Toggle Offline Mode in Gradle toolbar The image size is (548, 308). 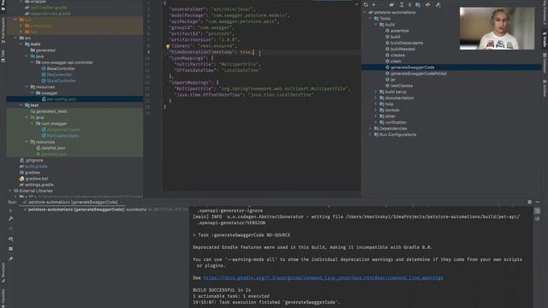[x=428, y=5]
